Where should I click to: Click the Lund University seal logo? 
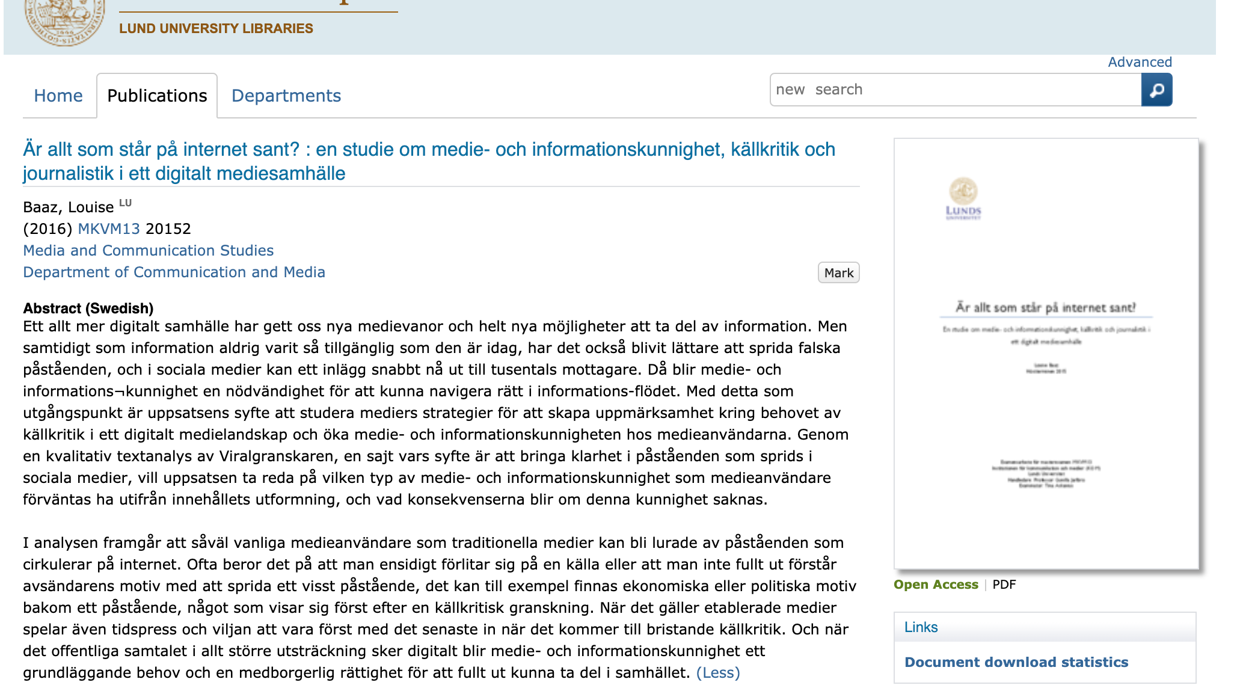[65, 21]
